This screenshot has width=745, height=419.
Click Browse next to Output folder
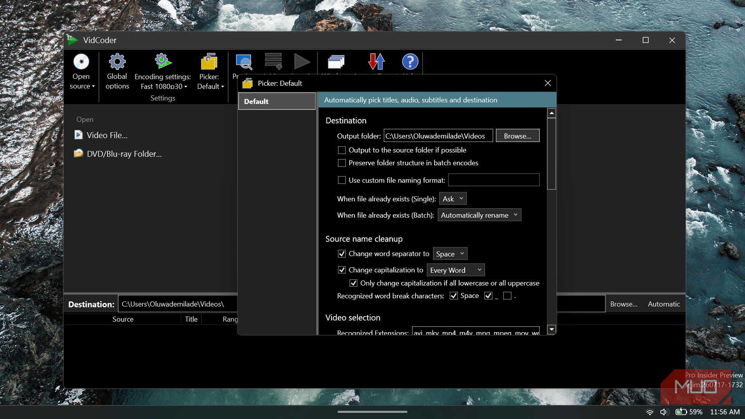click(518, 136)
